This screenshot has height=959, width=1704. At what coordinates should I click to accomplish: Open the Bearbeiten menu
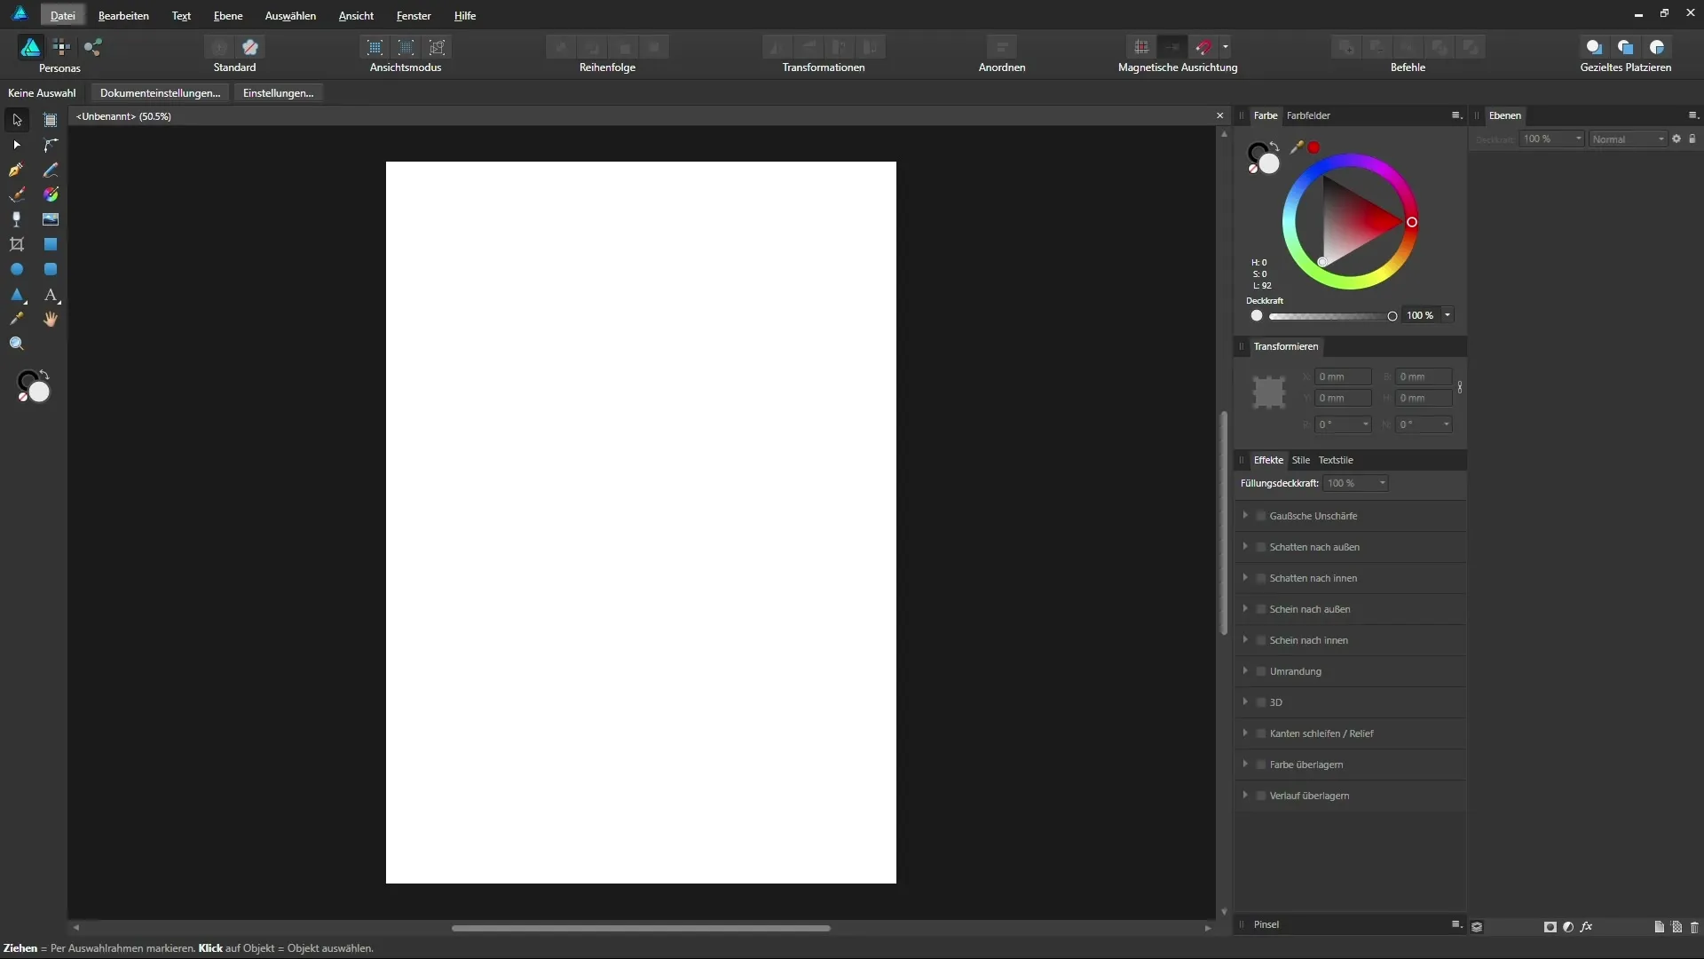click(x=123, y=16)
